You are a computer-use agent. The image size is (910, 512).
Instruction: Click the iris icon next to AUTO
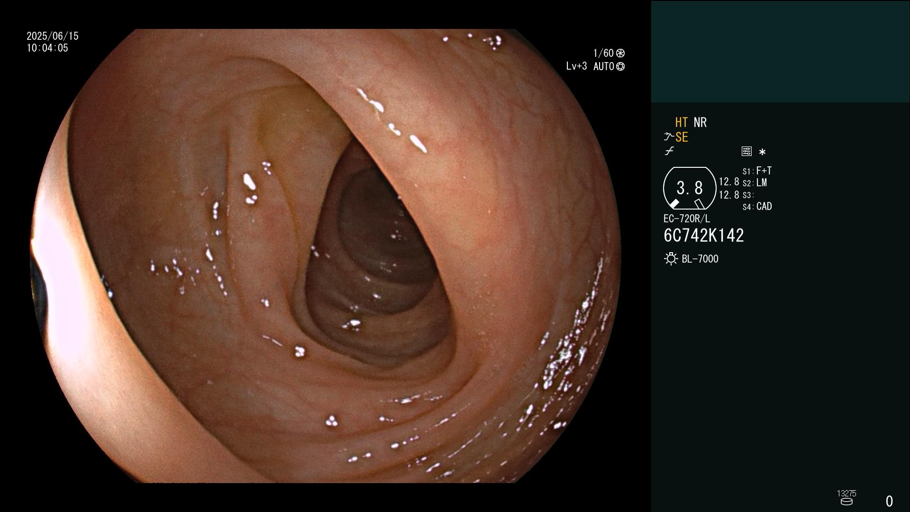click(620, 67)
